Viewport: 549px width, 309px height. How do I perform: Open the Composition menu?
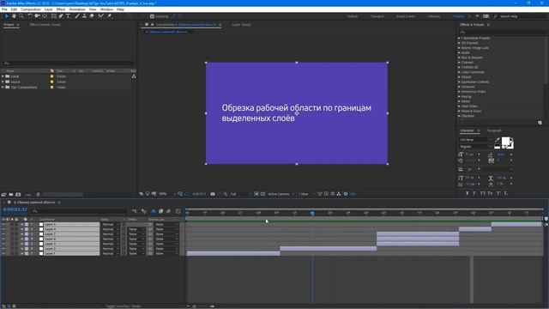(31, 9)
